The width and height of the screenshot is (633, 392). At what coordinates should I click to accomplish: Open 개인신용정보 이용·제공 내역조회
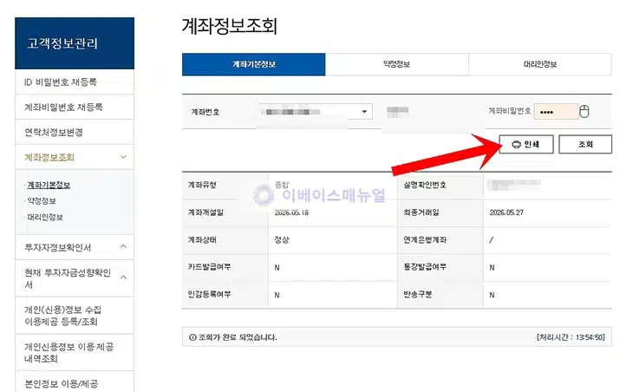pyautogui.click(x=75, y=352)
